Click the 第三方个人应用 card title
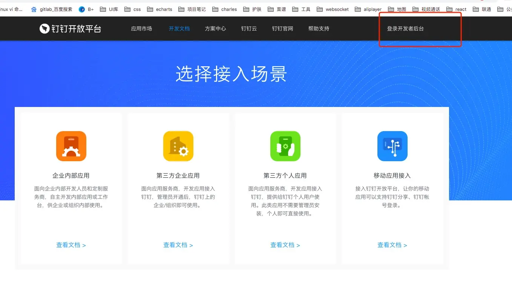The image size is (512, 281). click(x=285, y=176)
